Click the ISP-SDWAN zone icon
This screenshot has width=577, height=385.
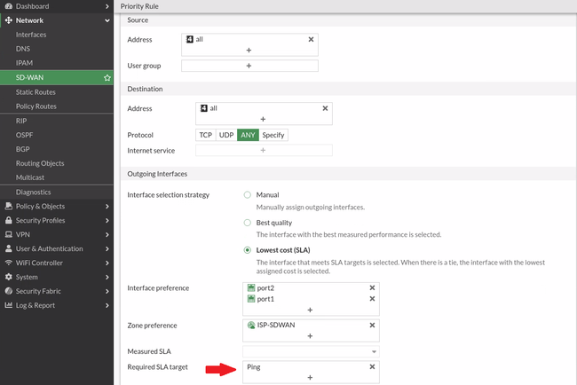251,325
